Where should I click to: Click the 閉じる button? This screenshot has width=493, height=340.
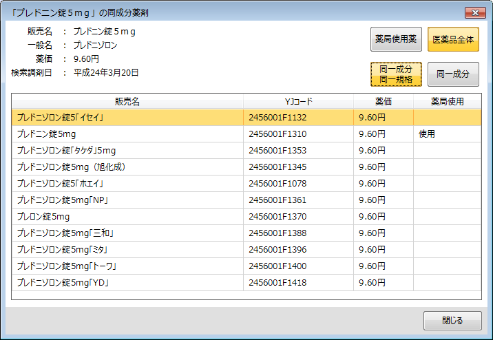pos(452,321)
